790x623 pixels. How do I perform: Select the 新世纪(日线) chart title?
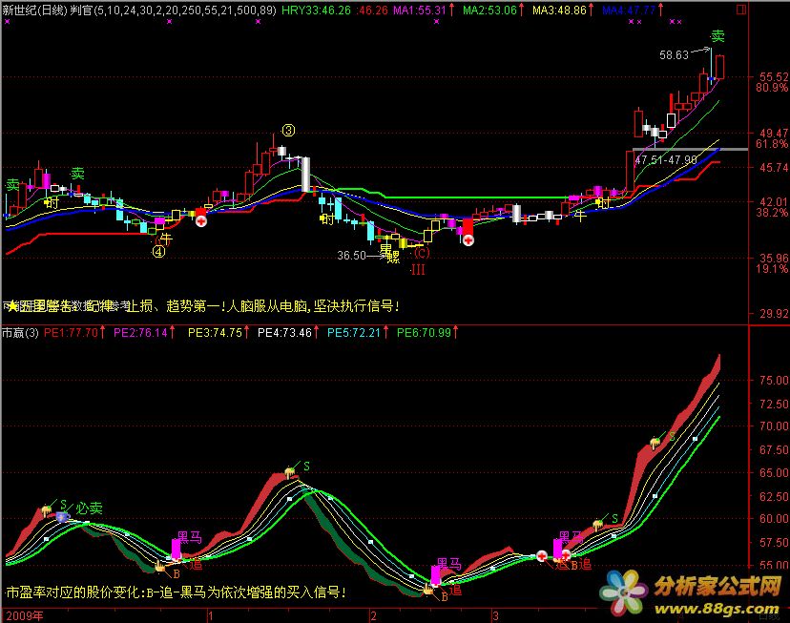(34, 10)
